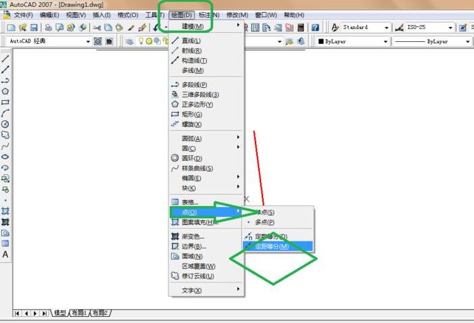Click ByLayer black color swatch
Viewport: 474px width, 323px height.
(x=321, y=41)
